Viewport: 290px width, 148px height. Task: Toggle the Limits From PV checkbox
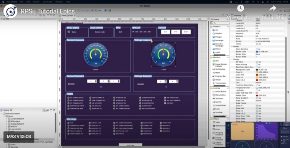coord(257,31)
